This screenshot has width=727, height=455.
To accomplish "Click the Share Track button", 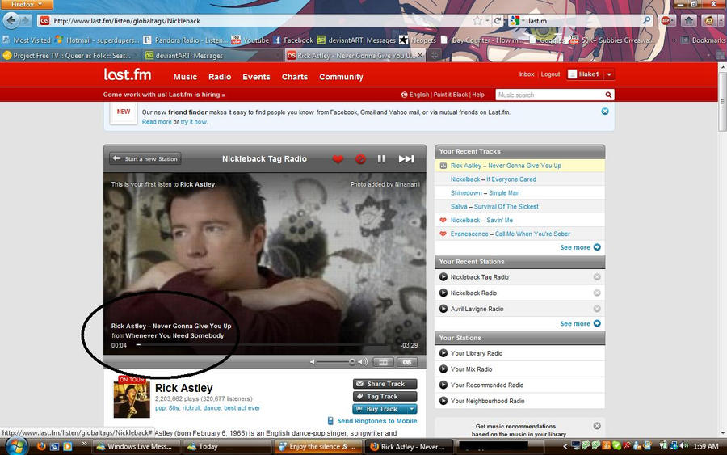I will (x=385, y=384).
